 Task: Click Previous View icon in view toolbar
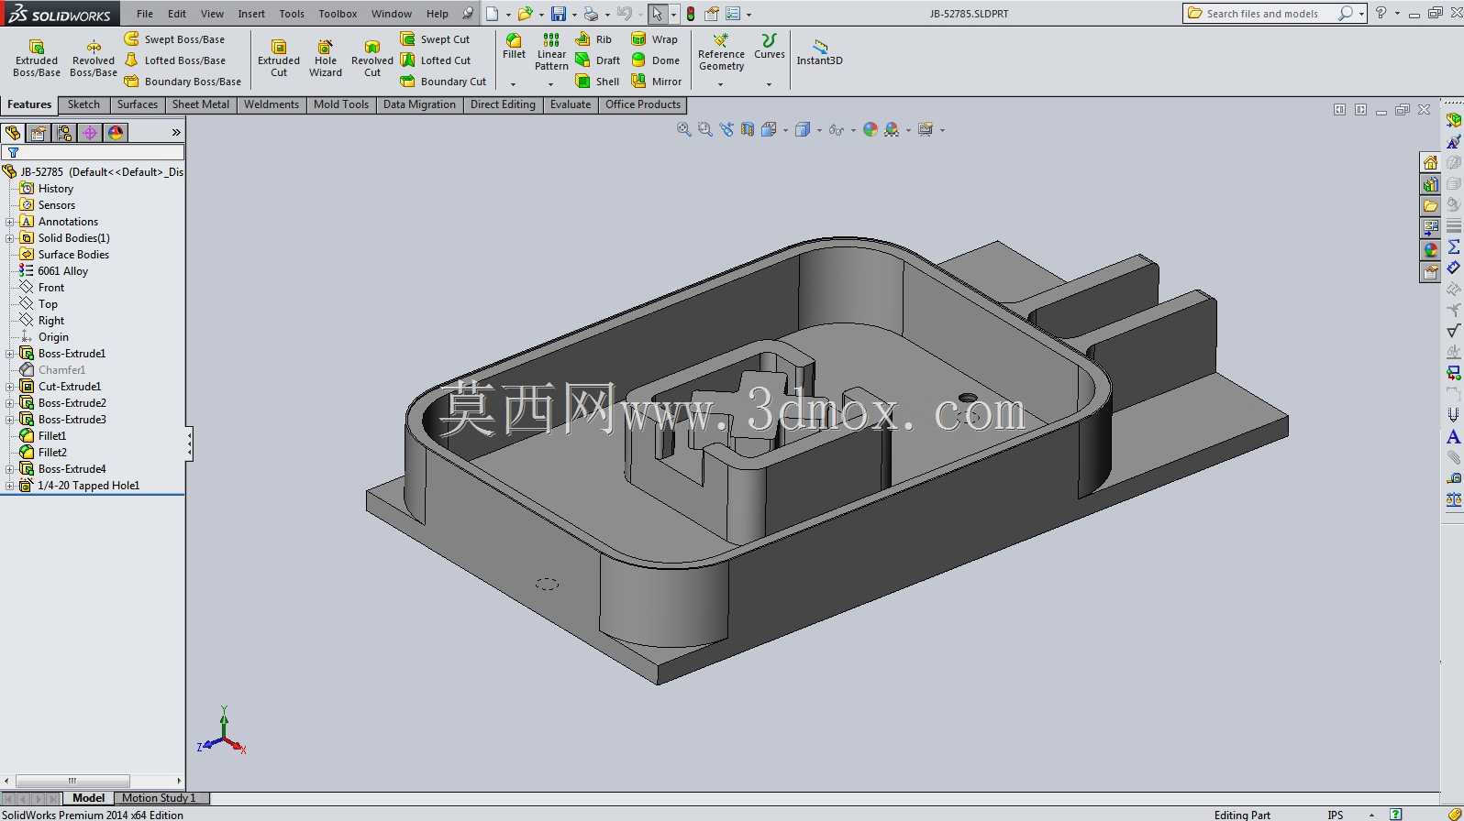[726, 130]
